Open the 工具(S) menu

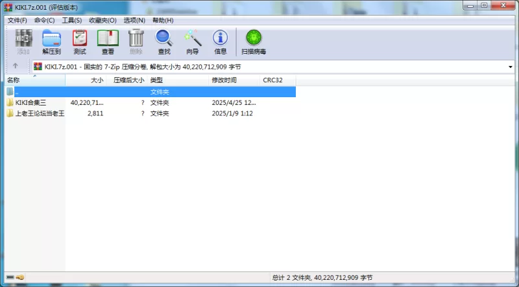pos(72,21)
